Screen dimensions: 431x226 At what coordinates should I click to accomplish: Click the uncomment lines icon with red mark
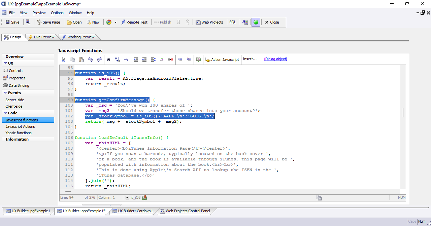point(189,59)
